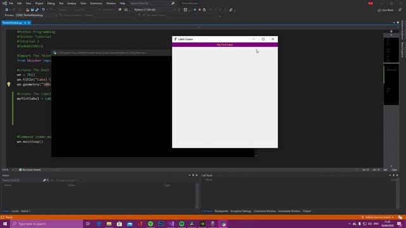Switch to the Output tab
This screenshot has height=228, width=406.
[x=307, y=211]
